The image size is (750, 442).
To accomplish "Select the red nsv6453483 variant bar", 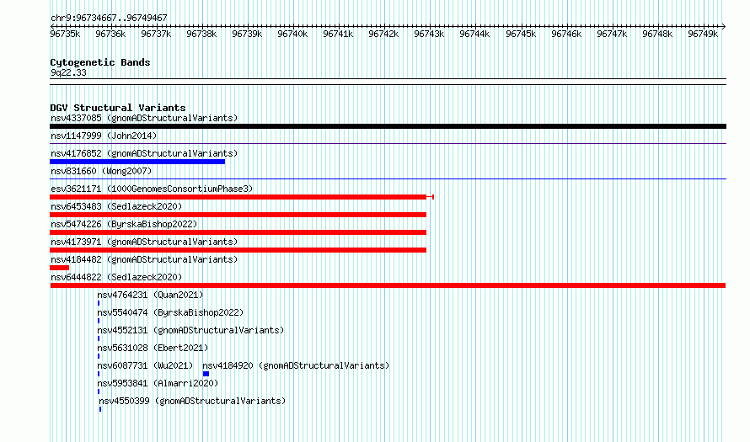I will pyautogui.click(x=238, y=215).
